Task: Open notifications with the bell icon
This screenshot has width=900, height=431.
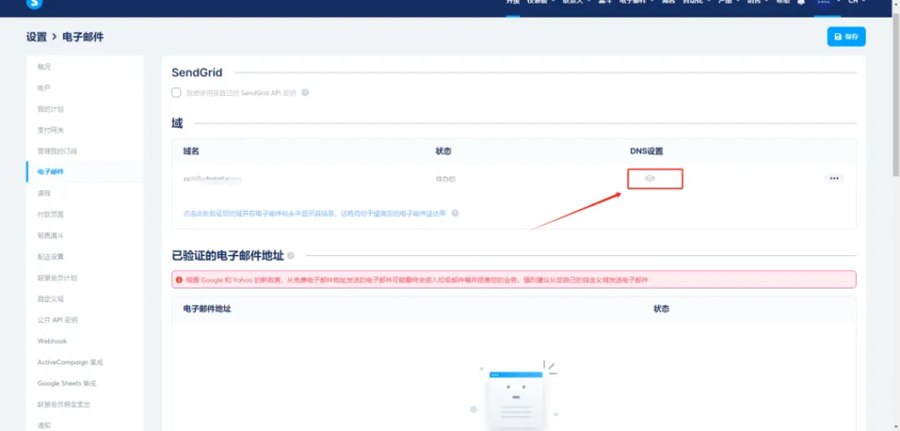Action: (802, 3)
